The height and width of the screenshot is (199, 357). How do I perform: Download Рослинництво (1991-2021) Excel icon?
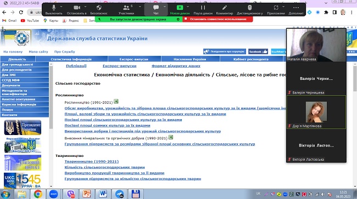point(116,101)
